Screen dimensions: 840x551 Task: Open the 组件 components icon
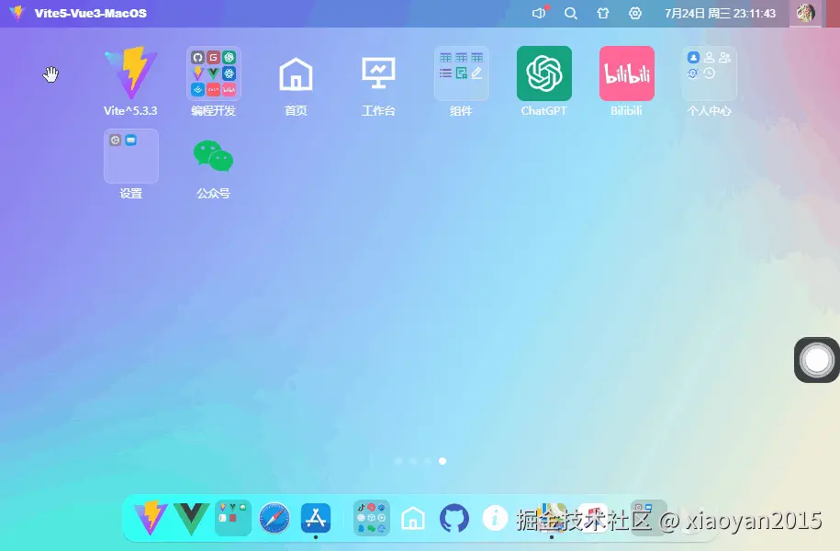click(461, 73)
